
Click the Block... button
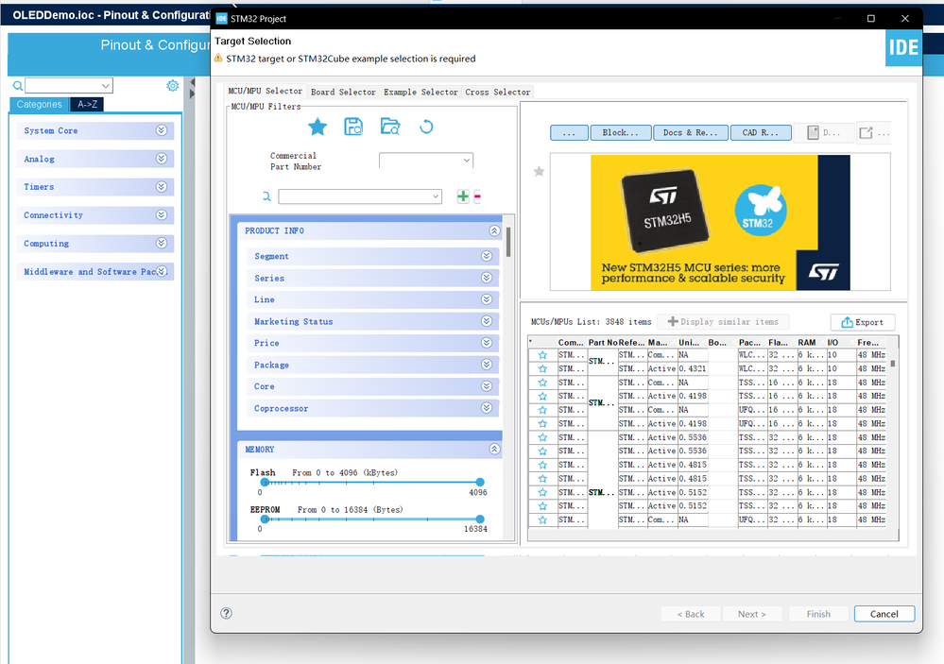coord(621,132)
